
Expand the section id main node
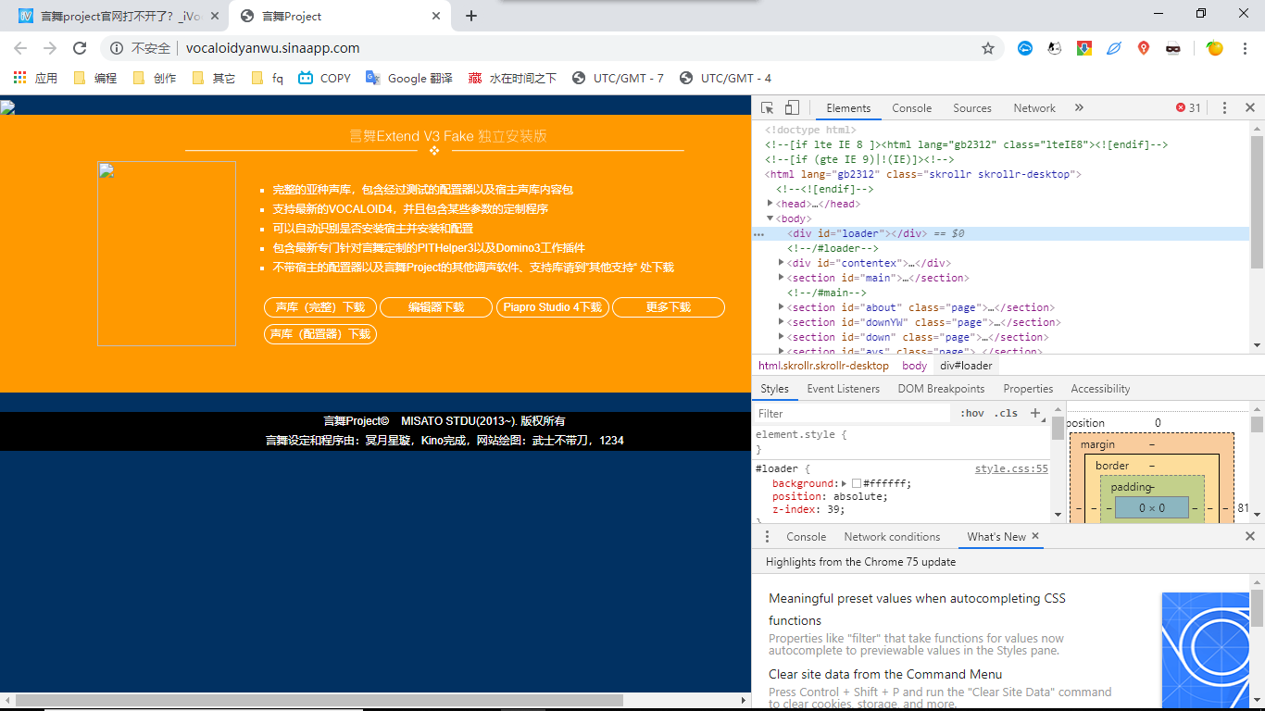pos(782,278)
